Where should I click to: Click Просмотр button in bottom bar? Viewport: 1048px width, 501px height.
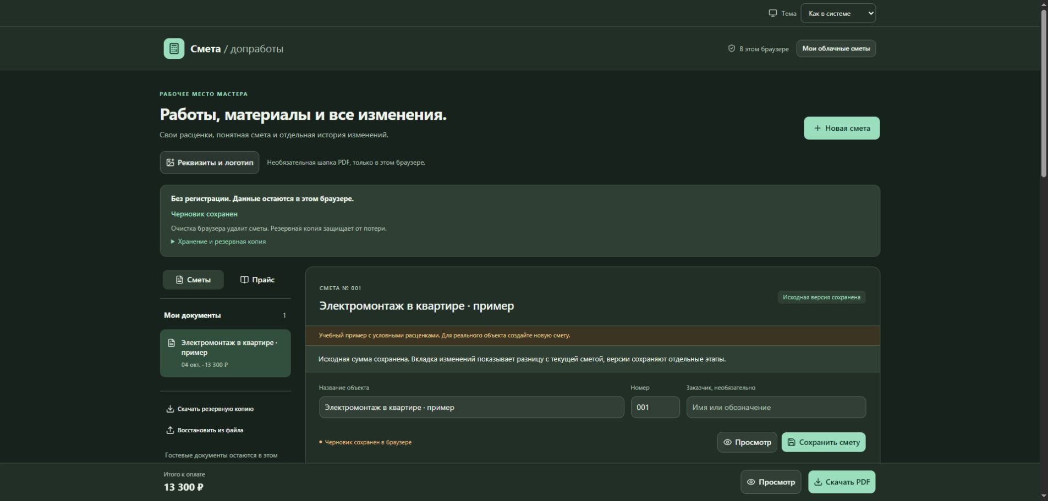pos(770,482)
